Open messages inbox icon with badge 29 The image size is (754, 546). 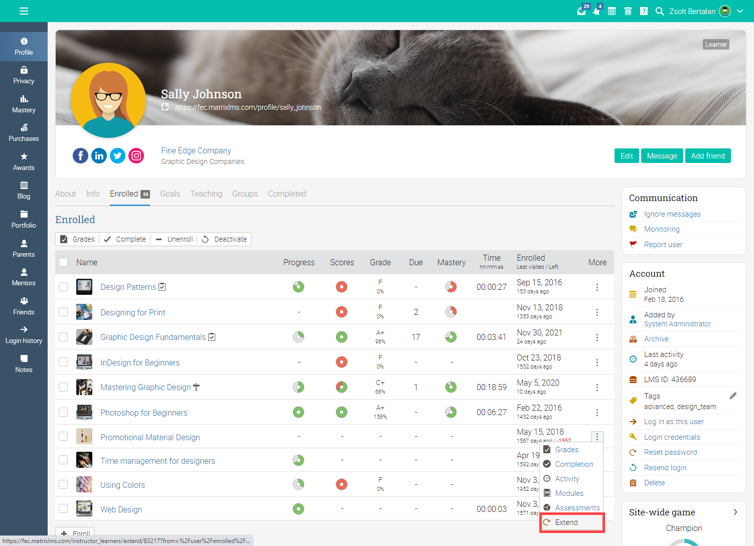coord(582,11)
